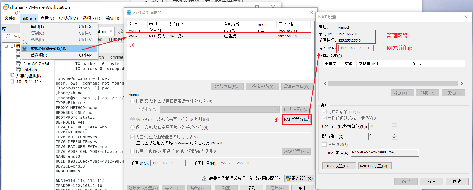The image size is (473, 190).
Task: Select the VMnet1 row in network list
Action: [x=219, y=30]
